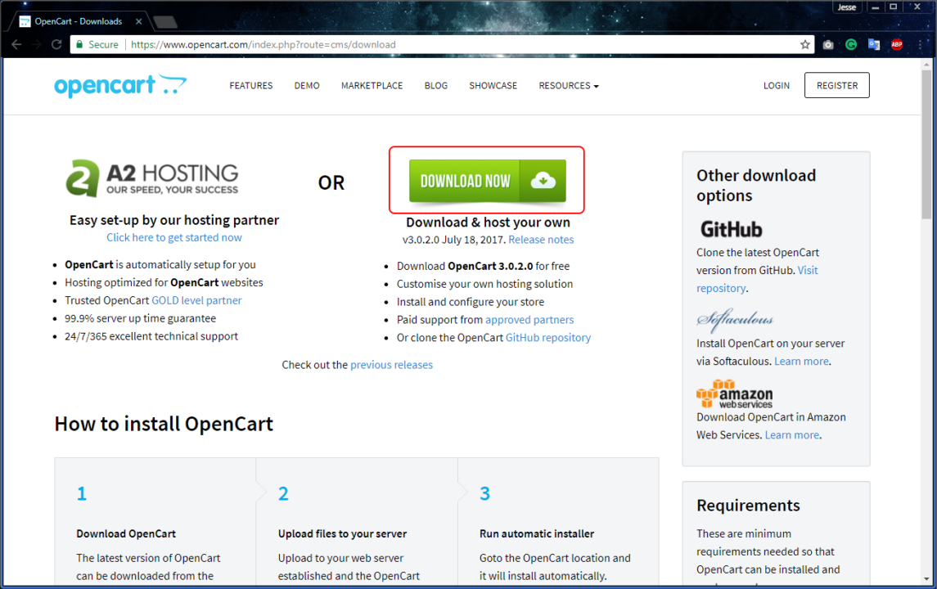
Task: Close the OpenCart - Downloads tab
Action: (138, 21)
